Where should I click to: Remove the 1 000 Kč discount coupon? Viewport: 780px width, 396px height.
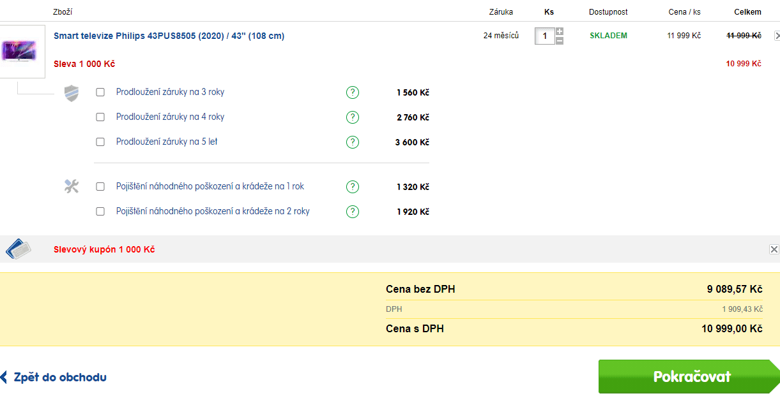pos(774,249)
